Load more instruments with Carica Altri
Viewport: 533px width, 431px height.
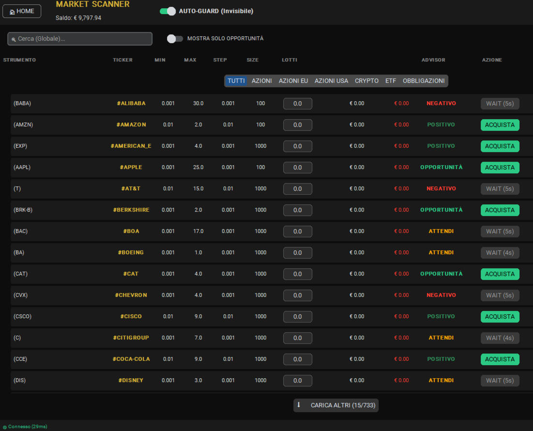(x=336, y=405)
